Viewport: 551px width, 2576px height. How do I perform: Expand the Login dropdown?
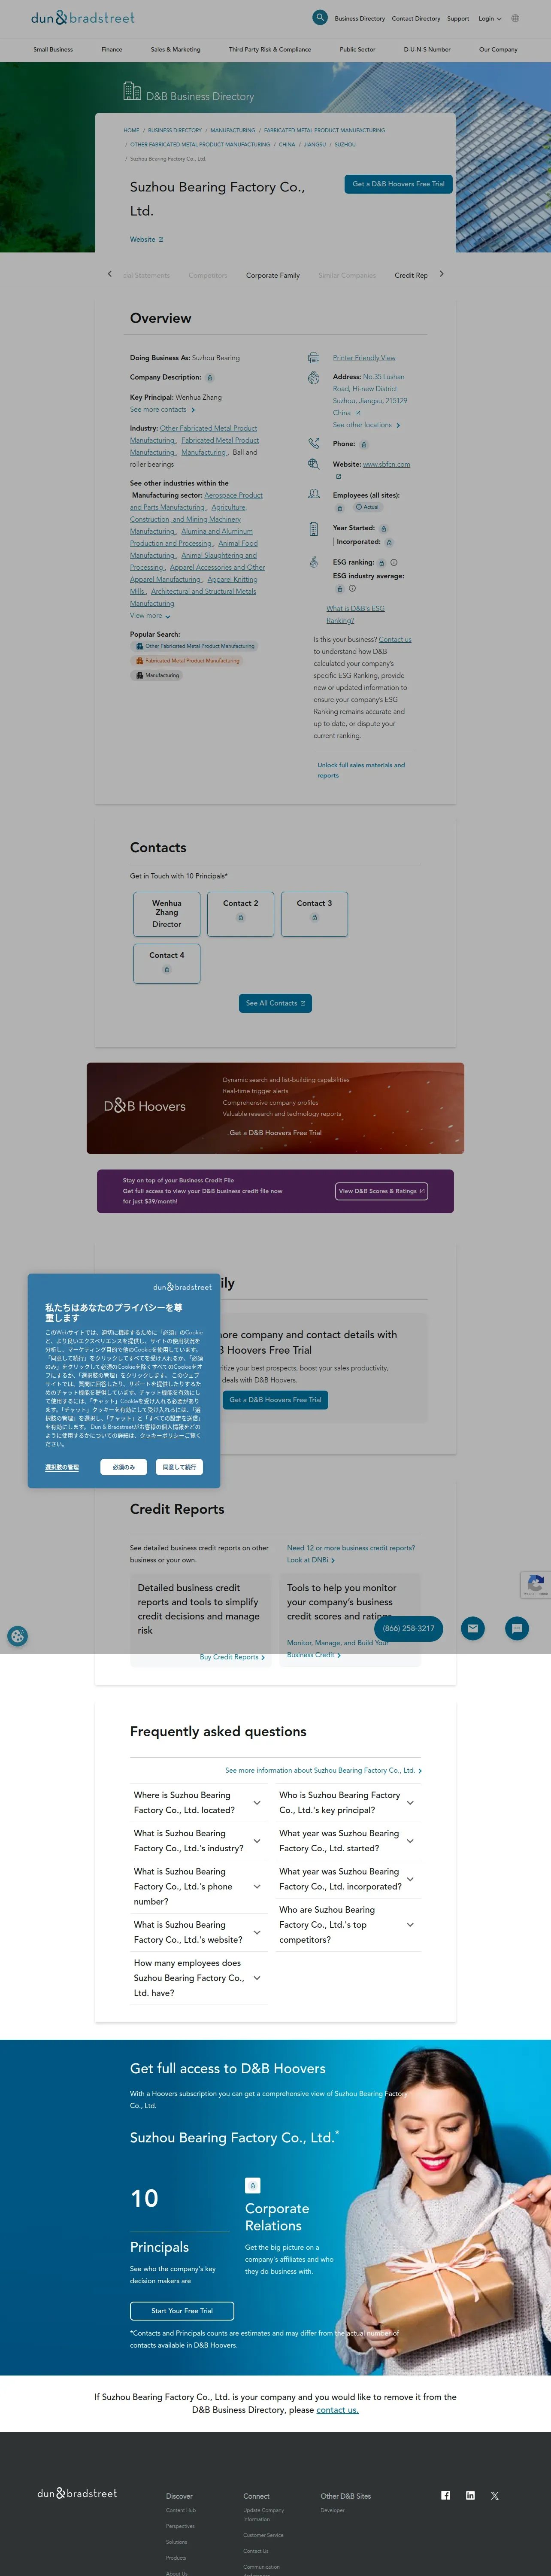(490, 18)
